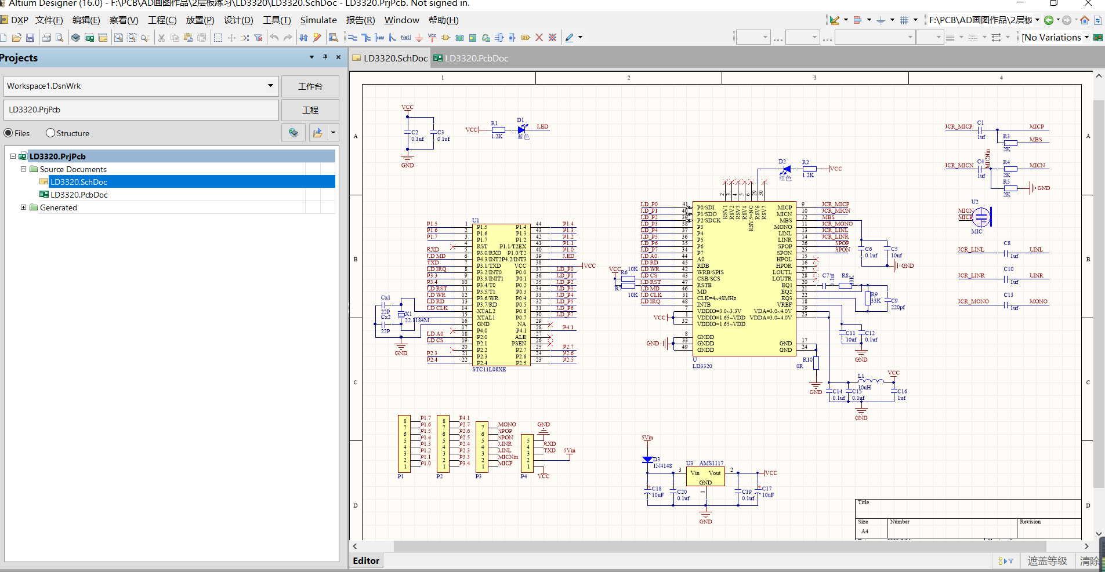Select the dashed-rectangle Select Inside Area tool
The width and height of the screenshot is (1105, 572).
(x=218, y=38)
